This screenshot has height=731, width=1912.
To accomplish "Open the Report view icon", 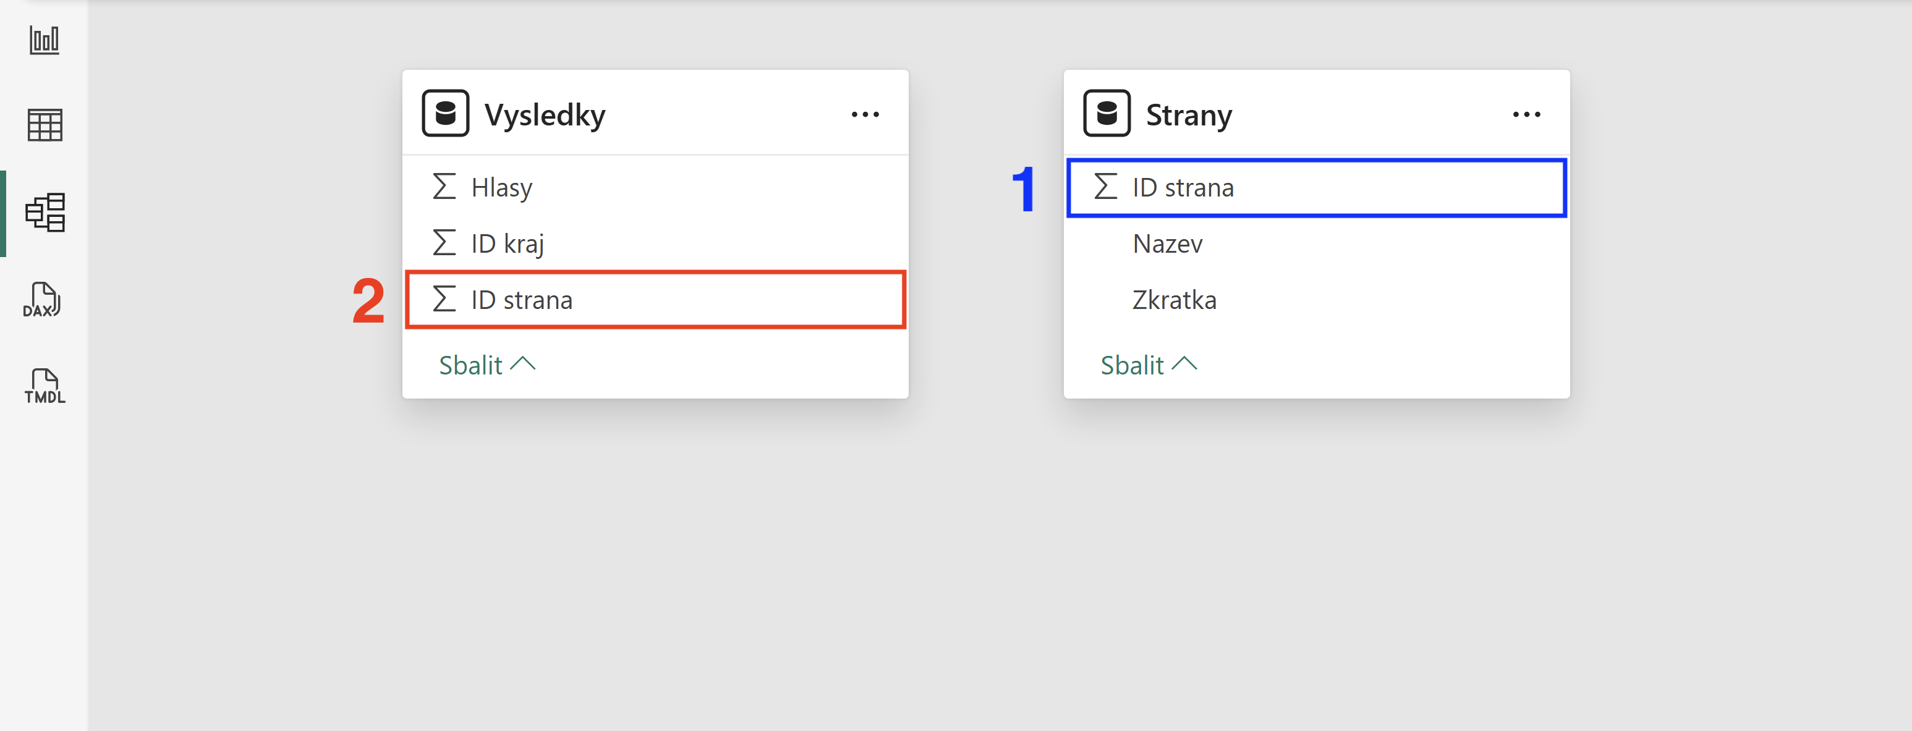I will (45, 40).
